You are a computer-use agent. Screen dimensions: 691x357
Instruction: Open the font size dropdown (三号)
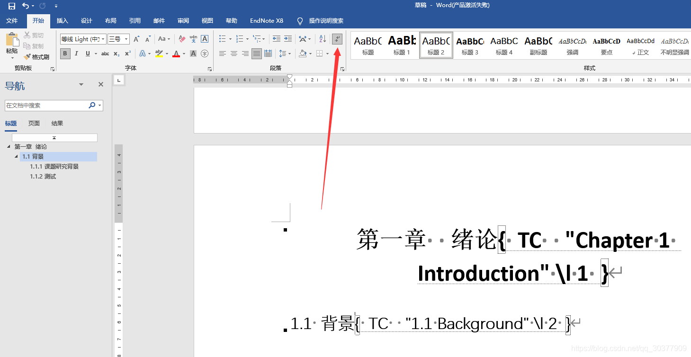[126, 39]
